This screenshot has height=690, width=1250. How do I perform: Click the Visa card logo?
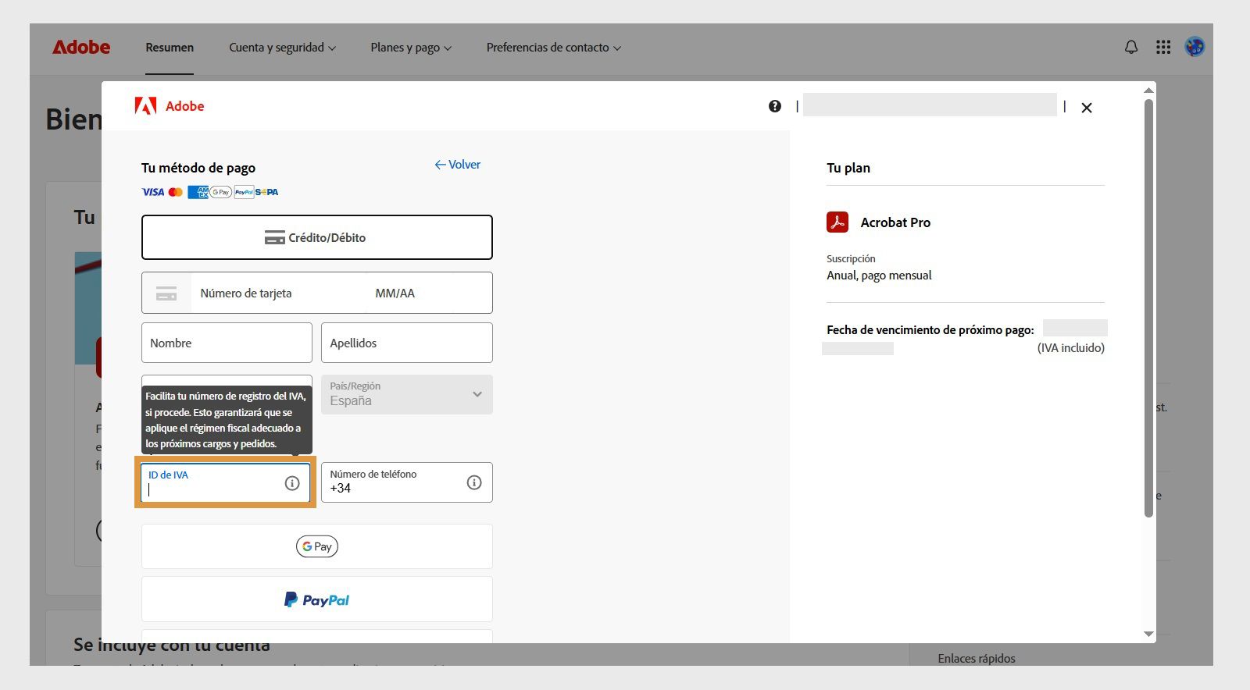(153, 192)
